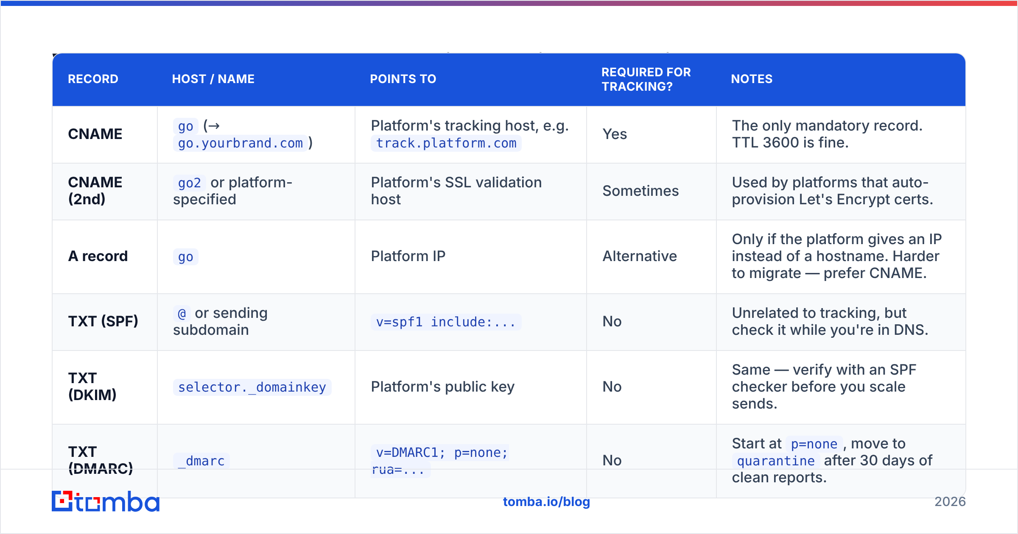Open the tomba.io/blog link
The width and height of the screenshot is (1018, 534).
click(x=546, y=502)
